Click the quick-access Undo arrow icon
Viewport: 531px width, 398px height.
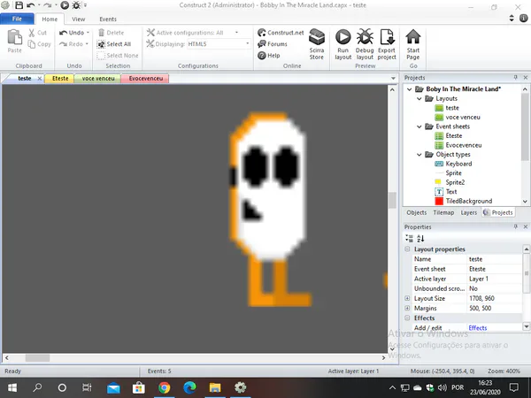[30, 5]
